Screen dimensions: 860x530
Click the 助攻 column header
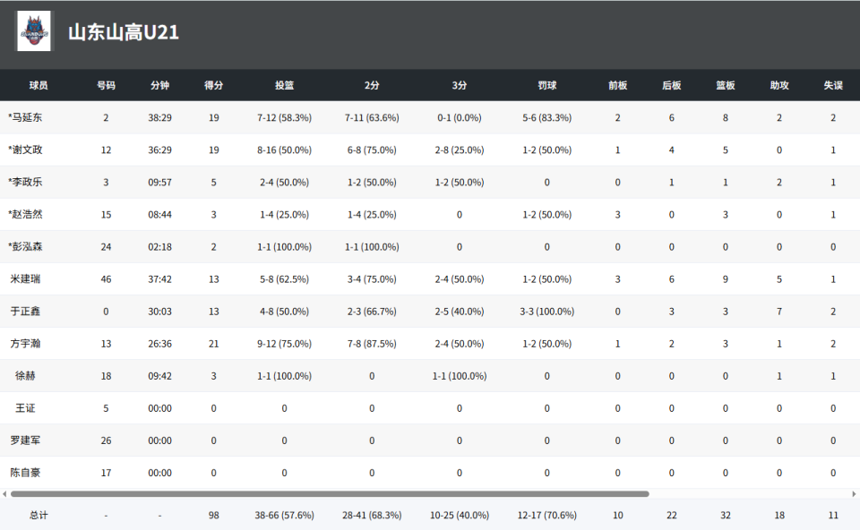(x=779, y=86)
